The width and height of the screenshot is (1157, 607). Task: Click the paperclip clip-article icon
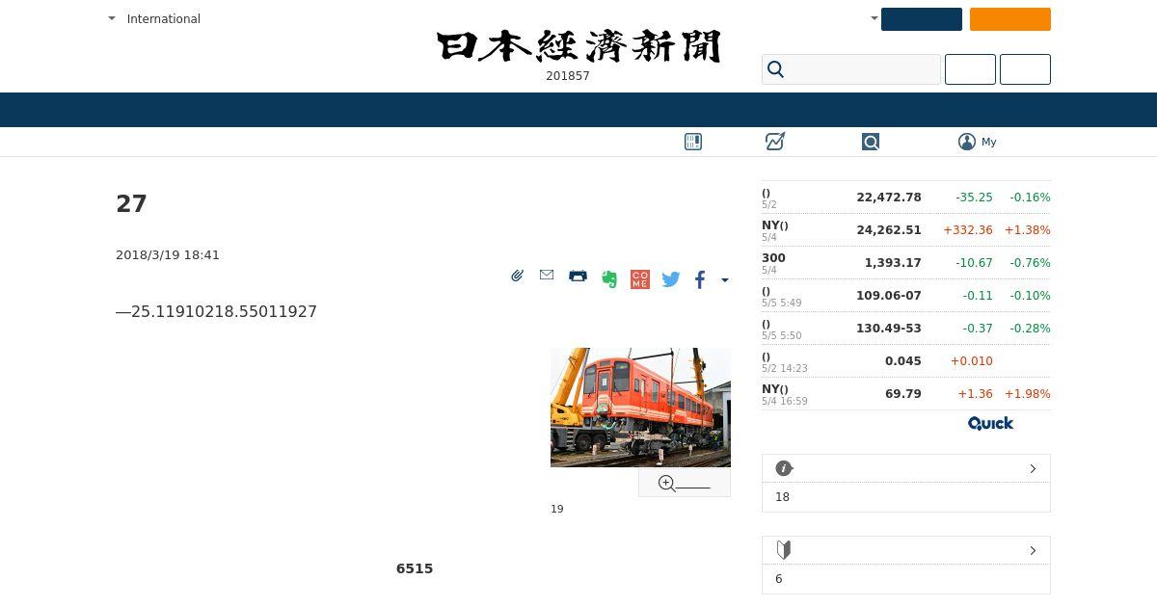coord(518,276)
